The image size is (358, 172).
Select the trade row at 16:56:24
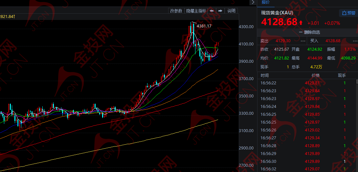[x=307, y=107]
